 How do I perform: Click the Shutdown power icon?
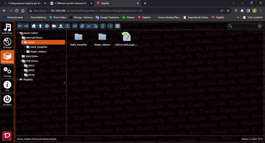coord(7,100)
